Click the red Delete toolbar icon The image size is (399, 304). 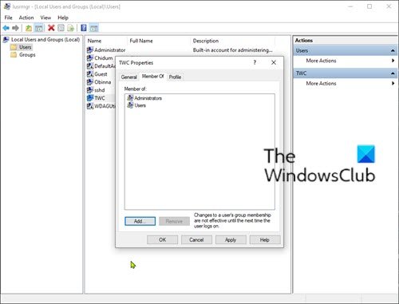point(51,28)
